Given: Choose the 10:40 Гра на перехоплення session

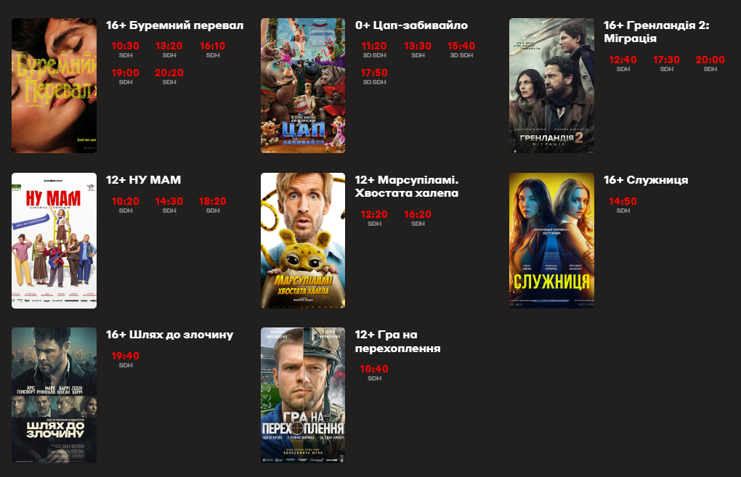Looking at the screenshot, I should tap(374, 373).
